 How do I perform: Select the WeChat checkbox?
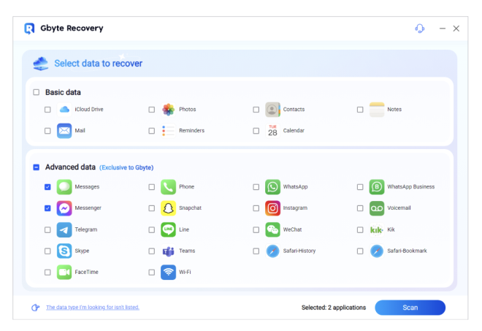click(x=256, y=229)
